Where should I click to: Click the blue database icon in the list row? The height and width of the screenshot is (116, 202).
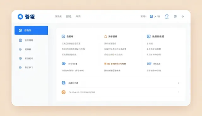(x=63, y=83)
